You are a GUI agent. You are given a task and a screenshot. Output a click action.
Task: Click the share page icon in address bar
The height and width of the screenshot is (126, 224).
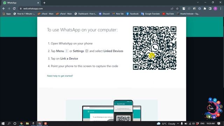172,8
